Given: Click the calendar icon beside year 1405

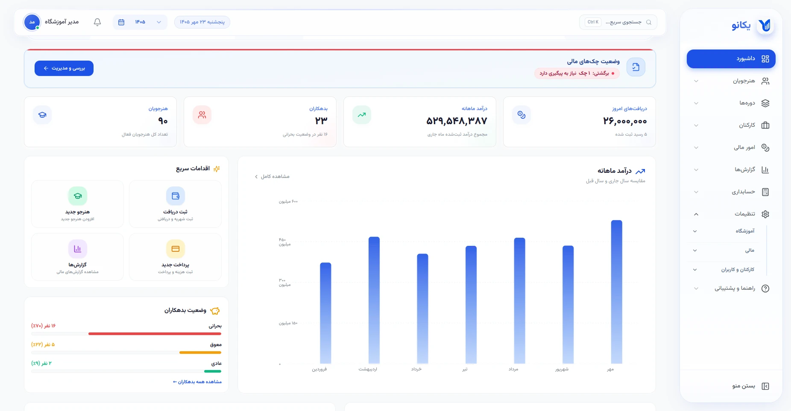Looking at the screenshot, I should tap(121, 22).
